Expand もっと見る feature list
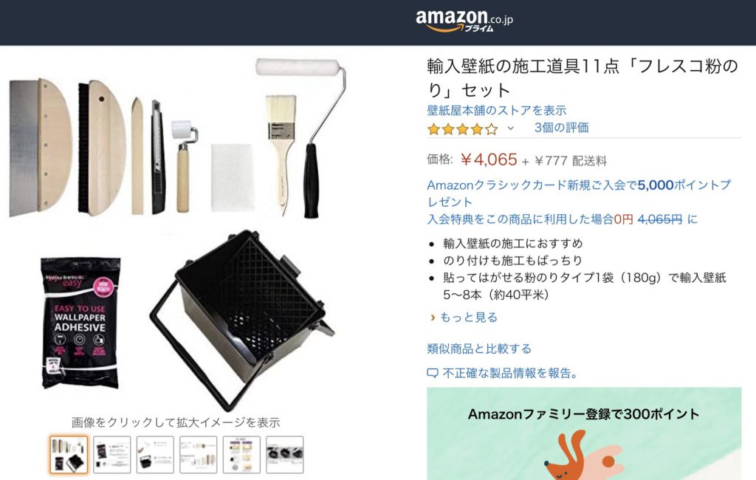 point(468,318)
